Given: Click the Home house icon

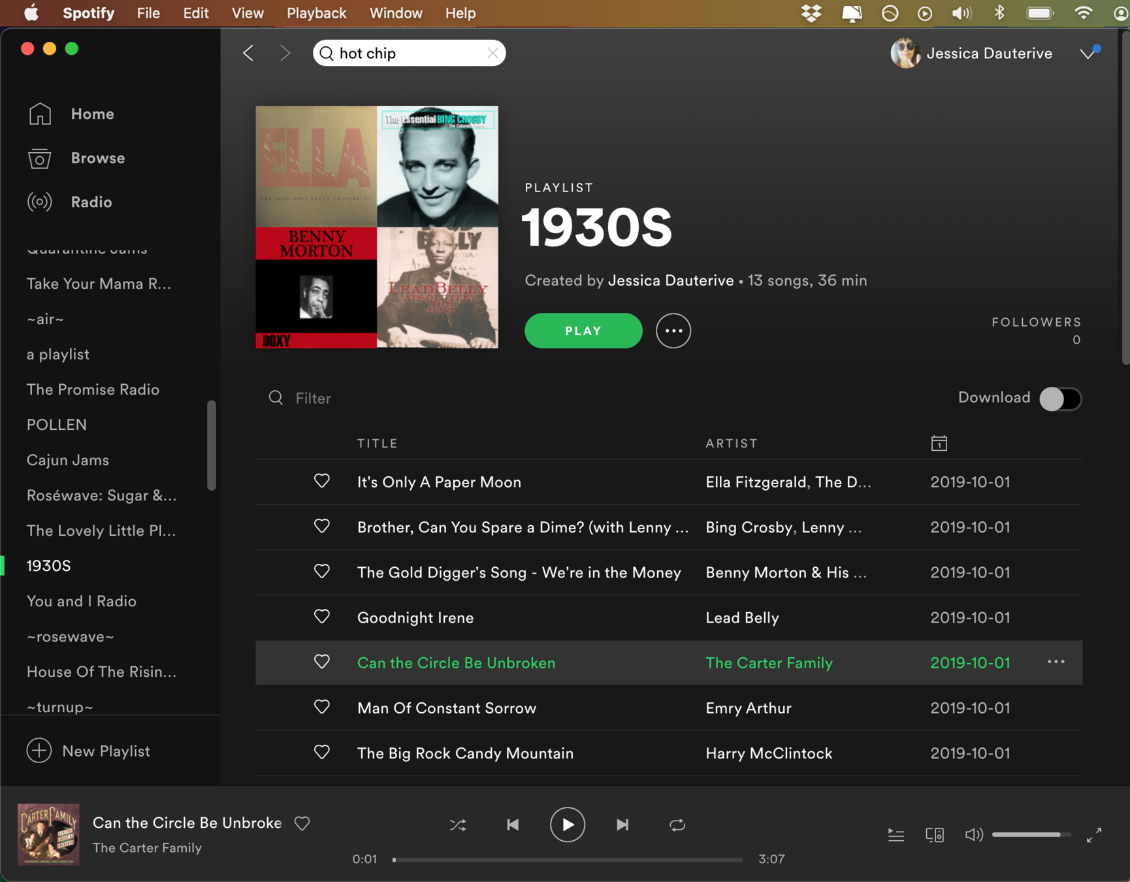Looking at the screenshot, I should [40, 114].
